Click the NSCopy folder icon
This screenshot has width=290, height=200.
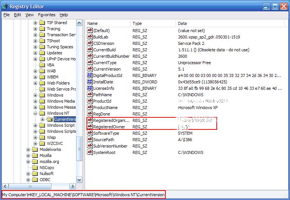[35, 168]
